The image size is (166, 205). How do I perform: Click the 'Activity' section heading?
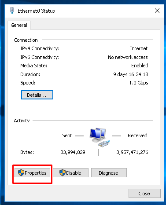click(22, 121)
